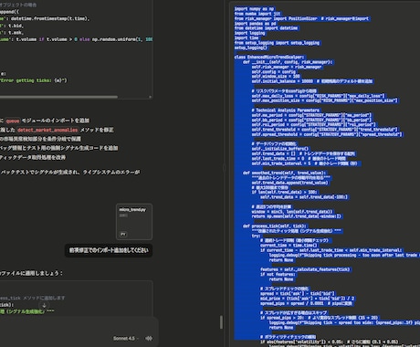Click the '# Technical Analysis Parameters' comment
This screenshot has width=420, height=347.
click(x=286, y=110)
